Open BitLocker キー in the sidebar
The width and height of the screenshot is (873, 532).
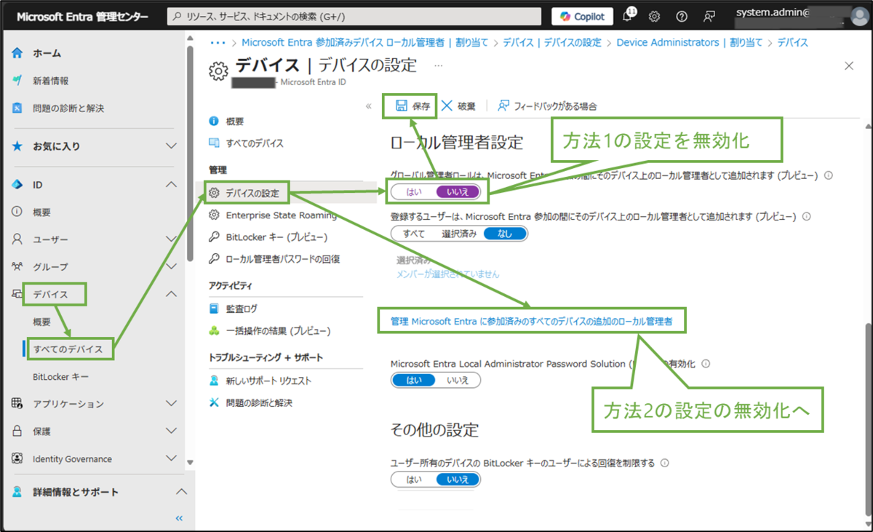pos(61,377)
